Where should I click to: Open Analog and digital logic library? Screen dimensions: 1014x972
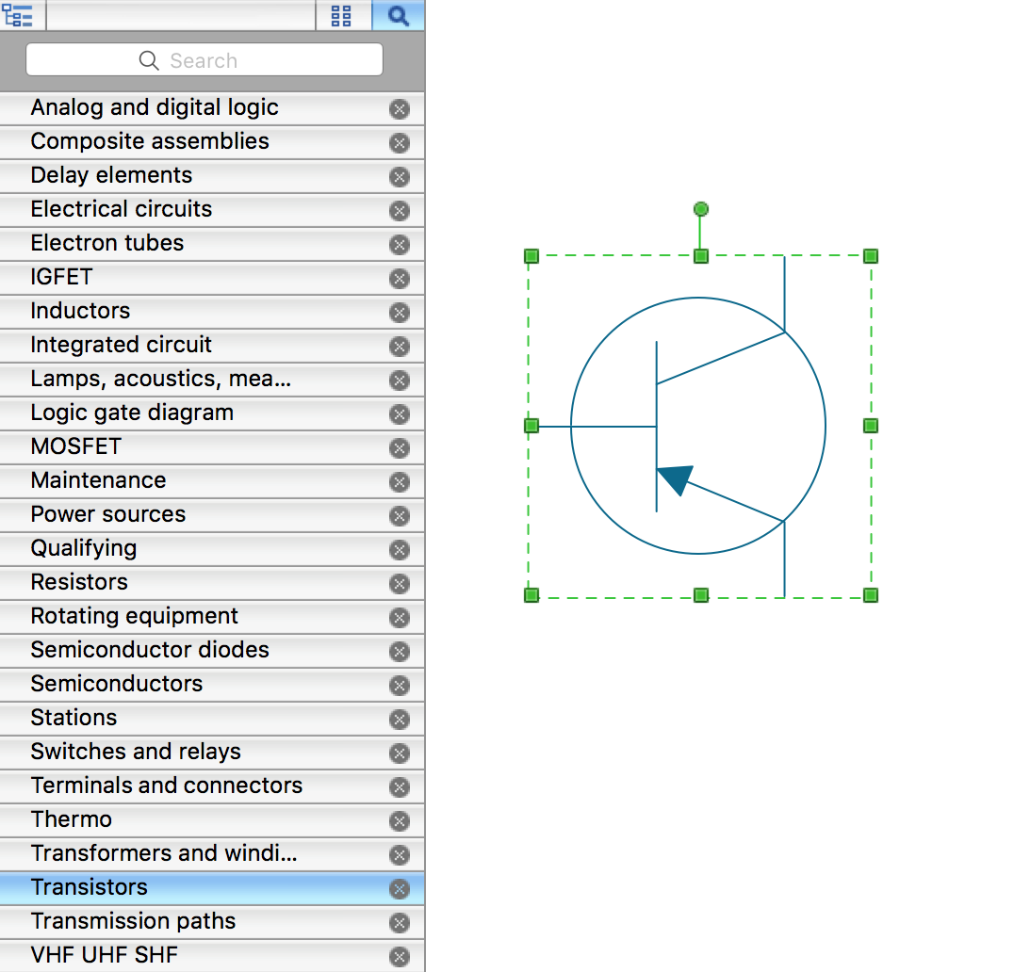(212, 108)
